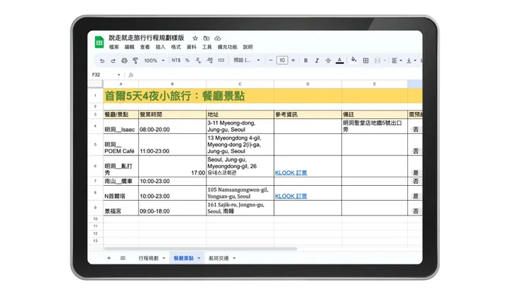Image resolution: width=525 pixels, height=295 pixels.
Task: Apply NT$ currency format
Action: (176, 60)
